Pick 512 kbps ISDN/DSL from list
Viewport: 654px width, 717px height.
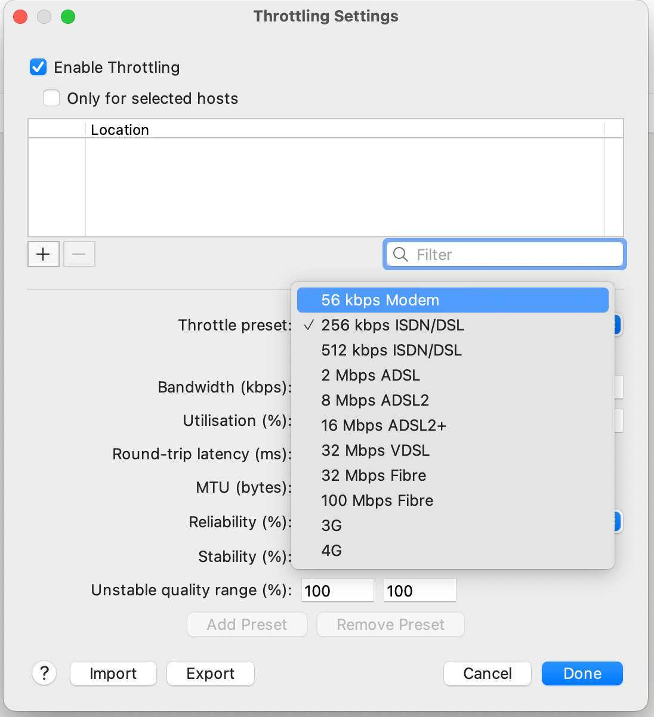(x=391, y=350)
